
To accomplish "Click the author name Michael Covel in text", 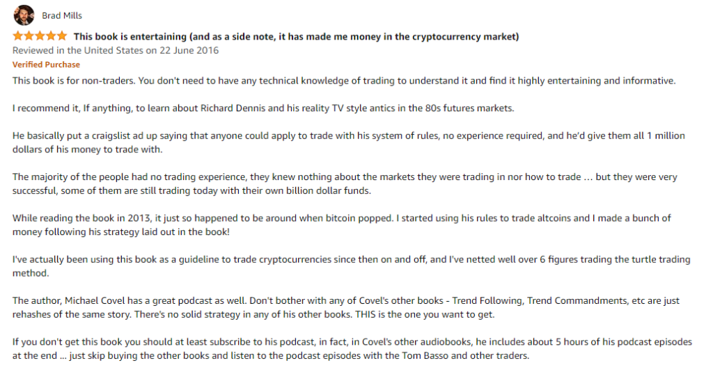I will [95, 300].
